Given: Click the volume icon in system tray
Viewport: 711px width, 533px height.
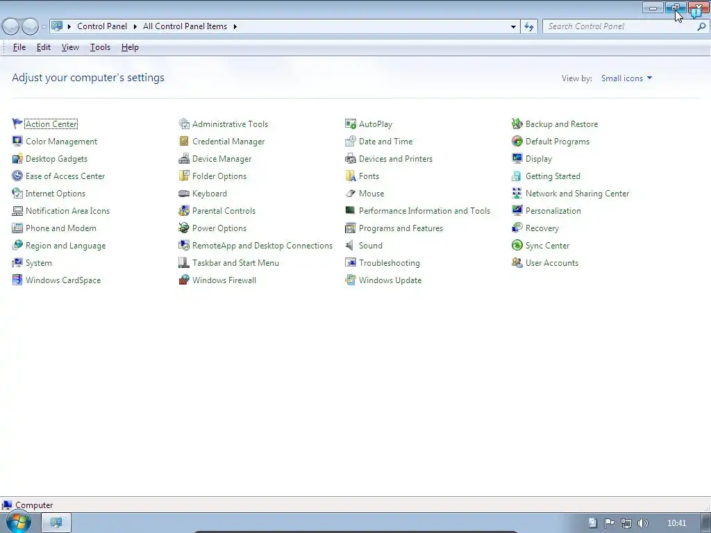Looking at the screenshot, I should 642,523.
